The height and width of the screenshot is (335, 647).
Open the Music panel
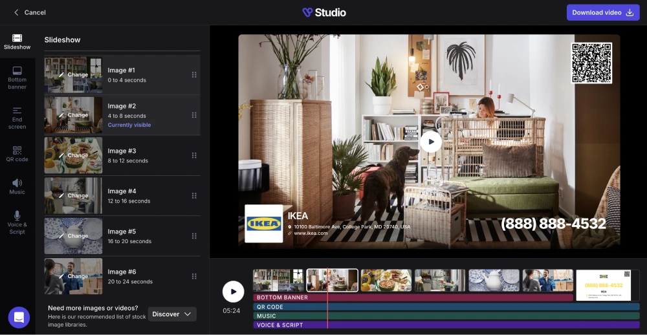click(17, 186)
